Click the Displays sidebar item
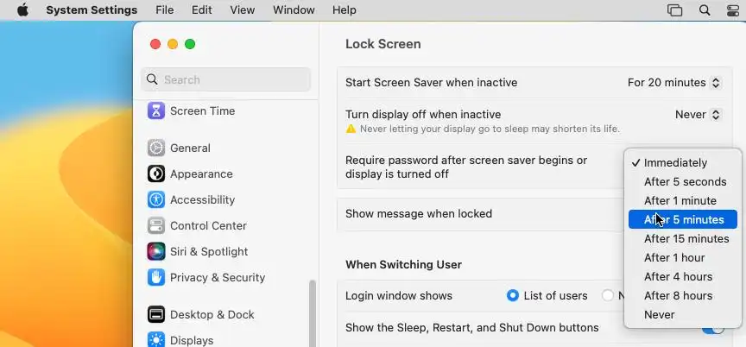746x347 pixels. [x=191, y=339]
